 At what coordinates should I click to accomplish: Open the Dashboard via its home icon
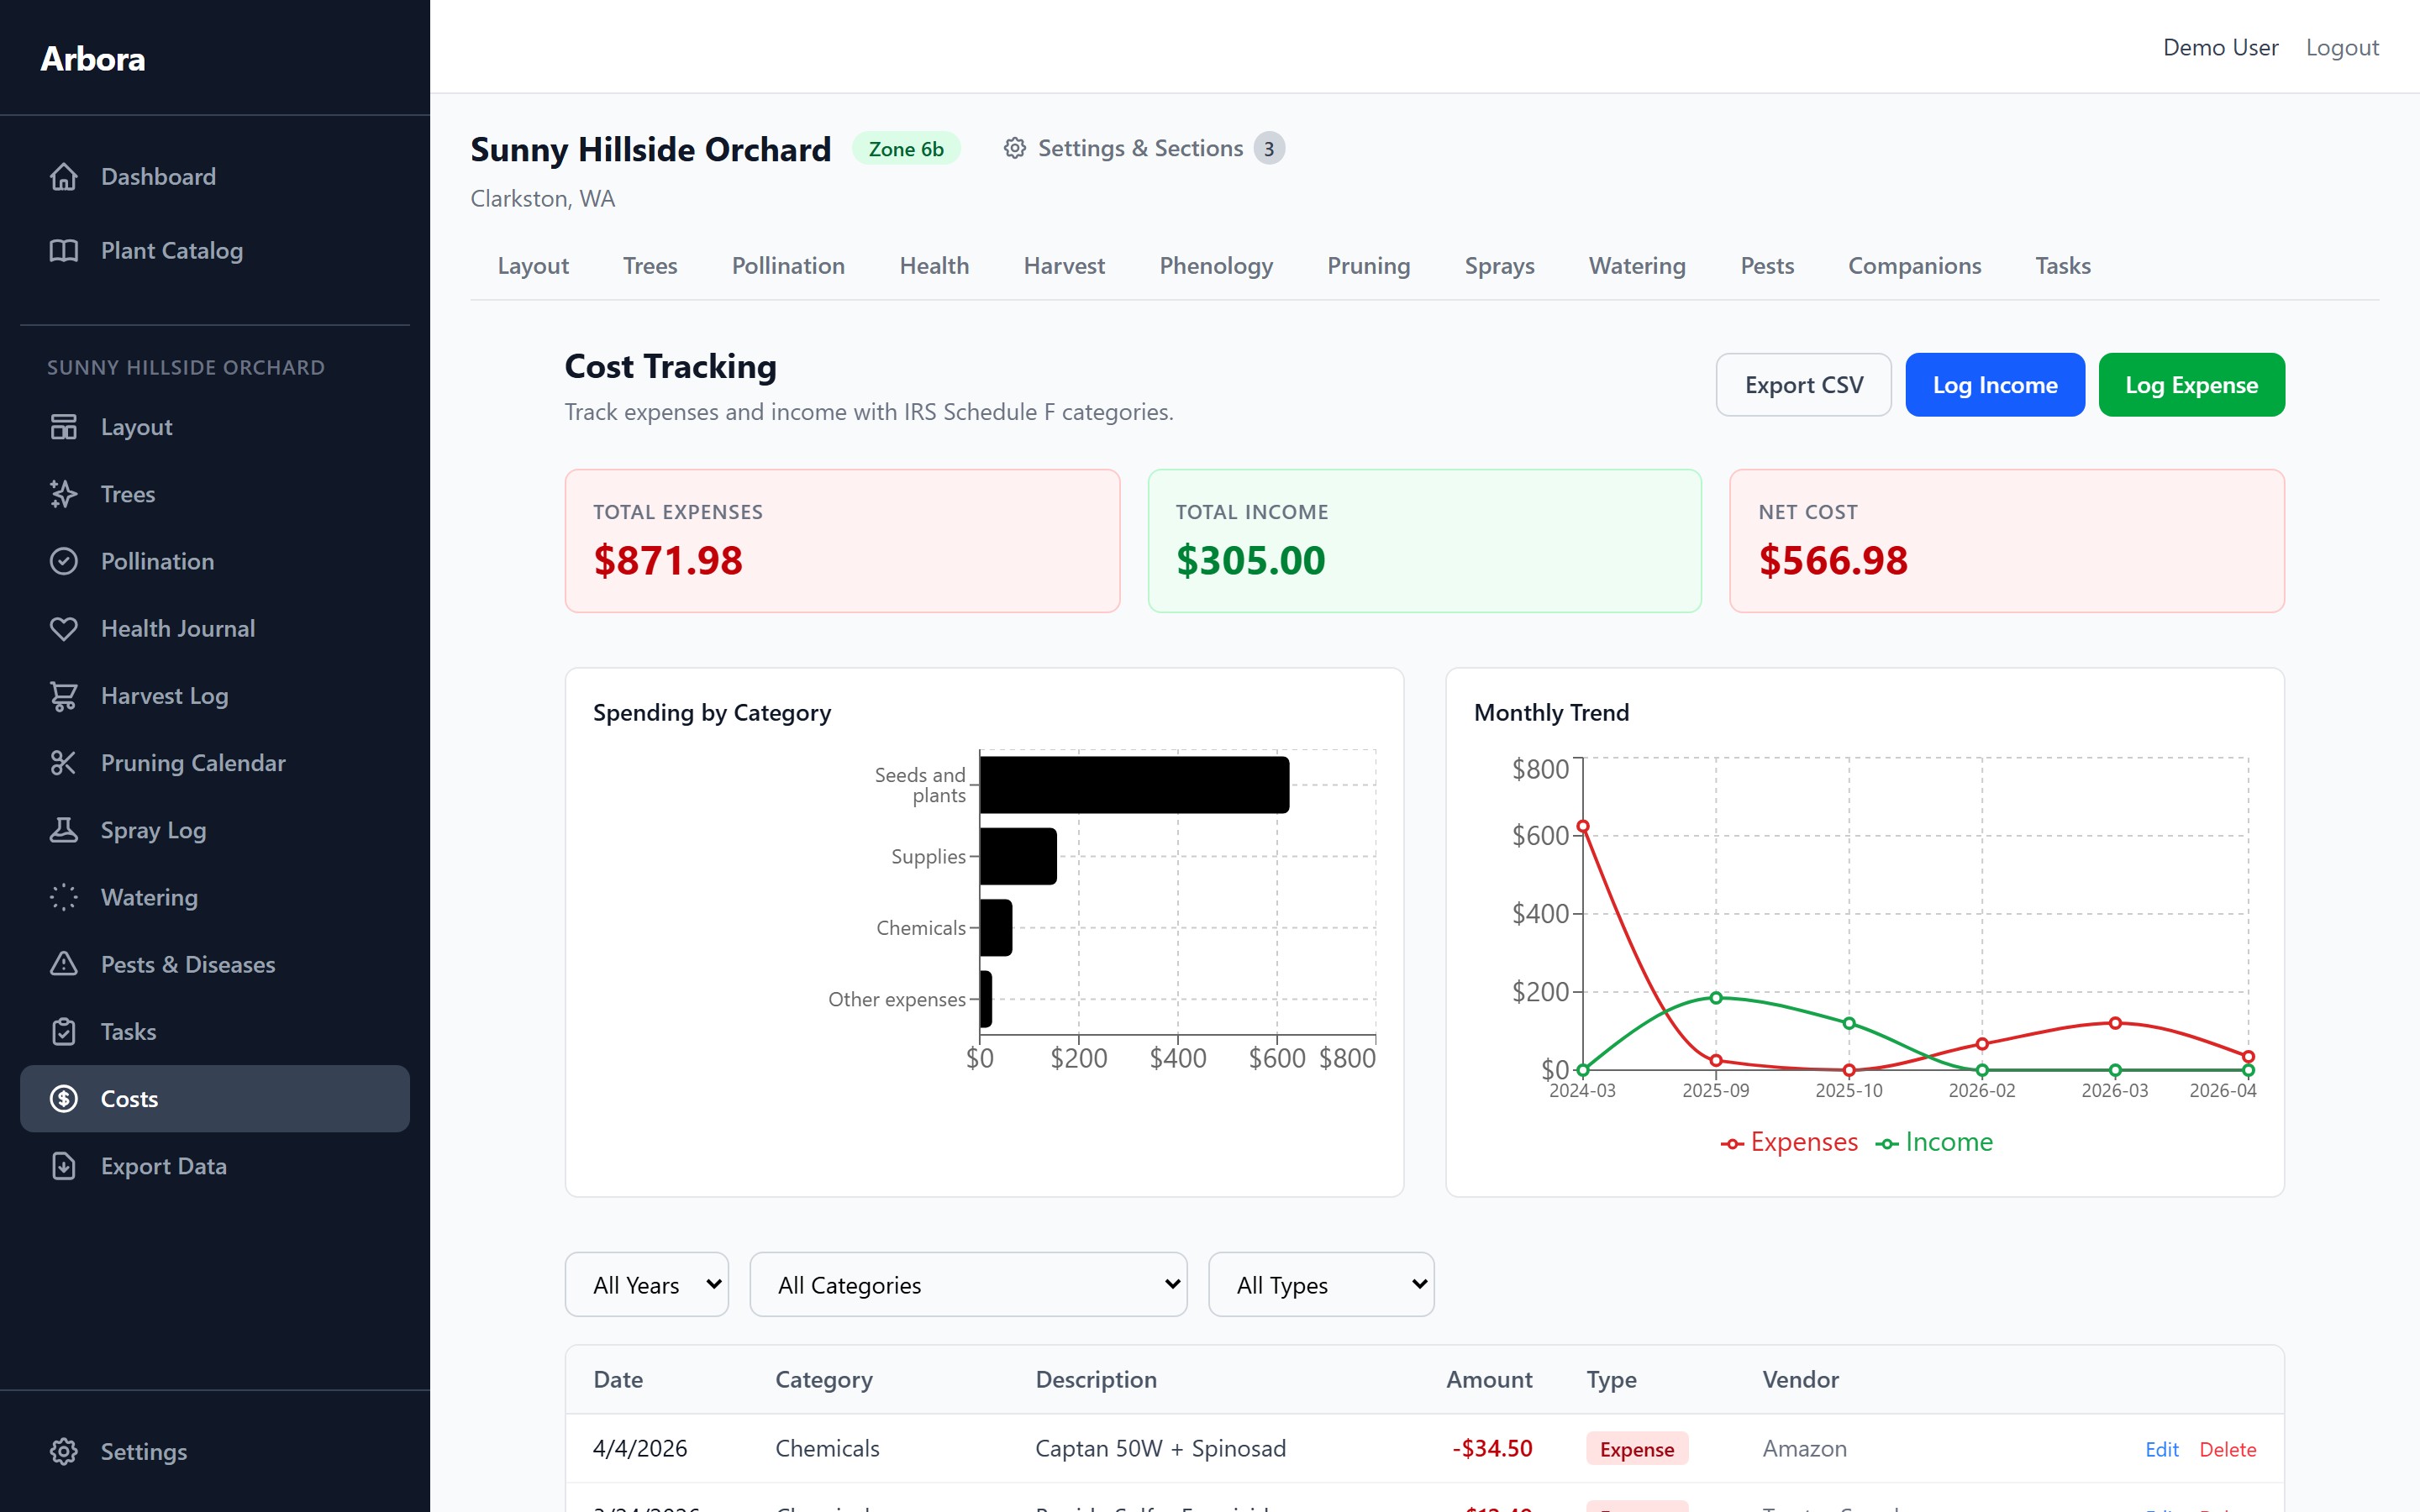click(x=64, y=176)
